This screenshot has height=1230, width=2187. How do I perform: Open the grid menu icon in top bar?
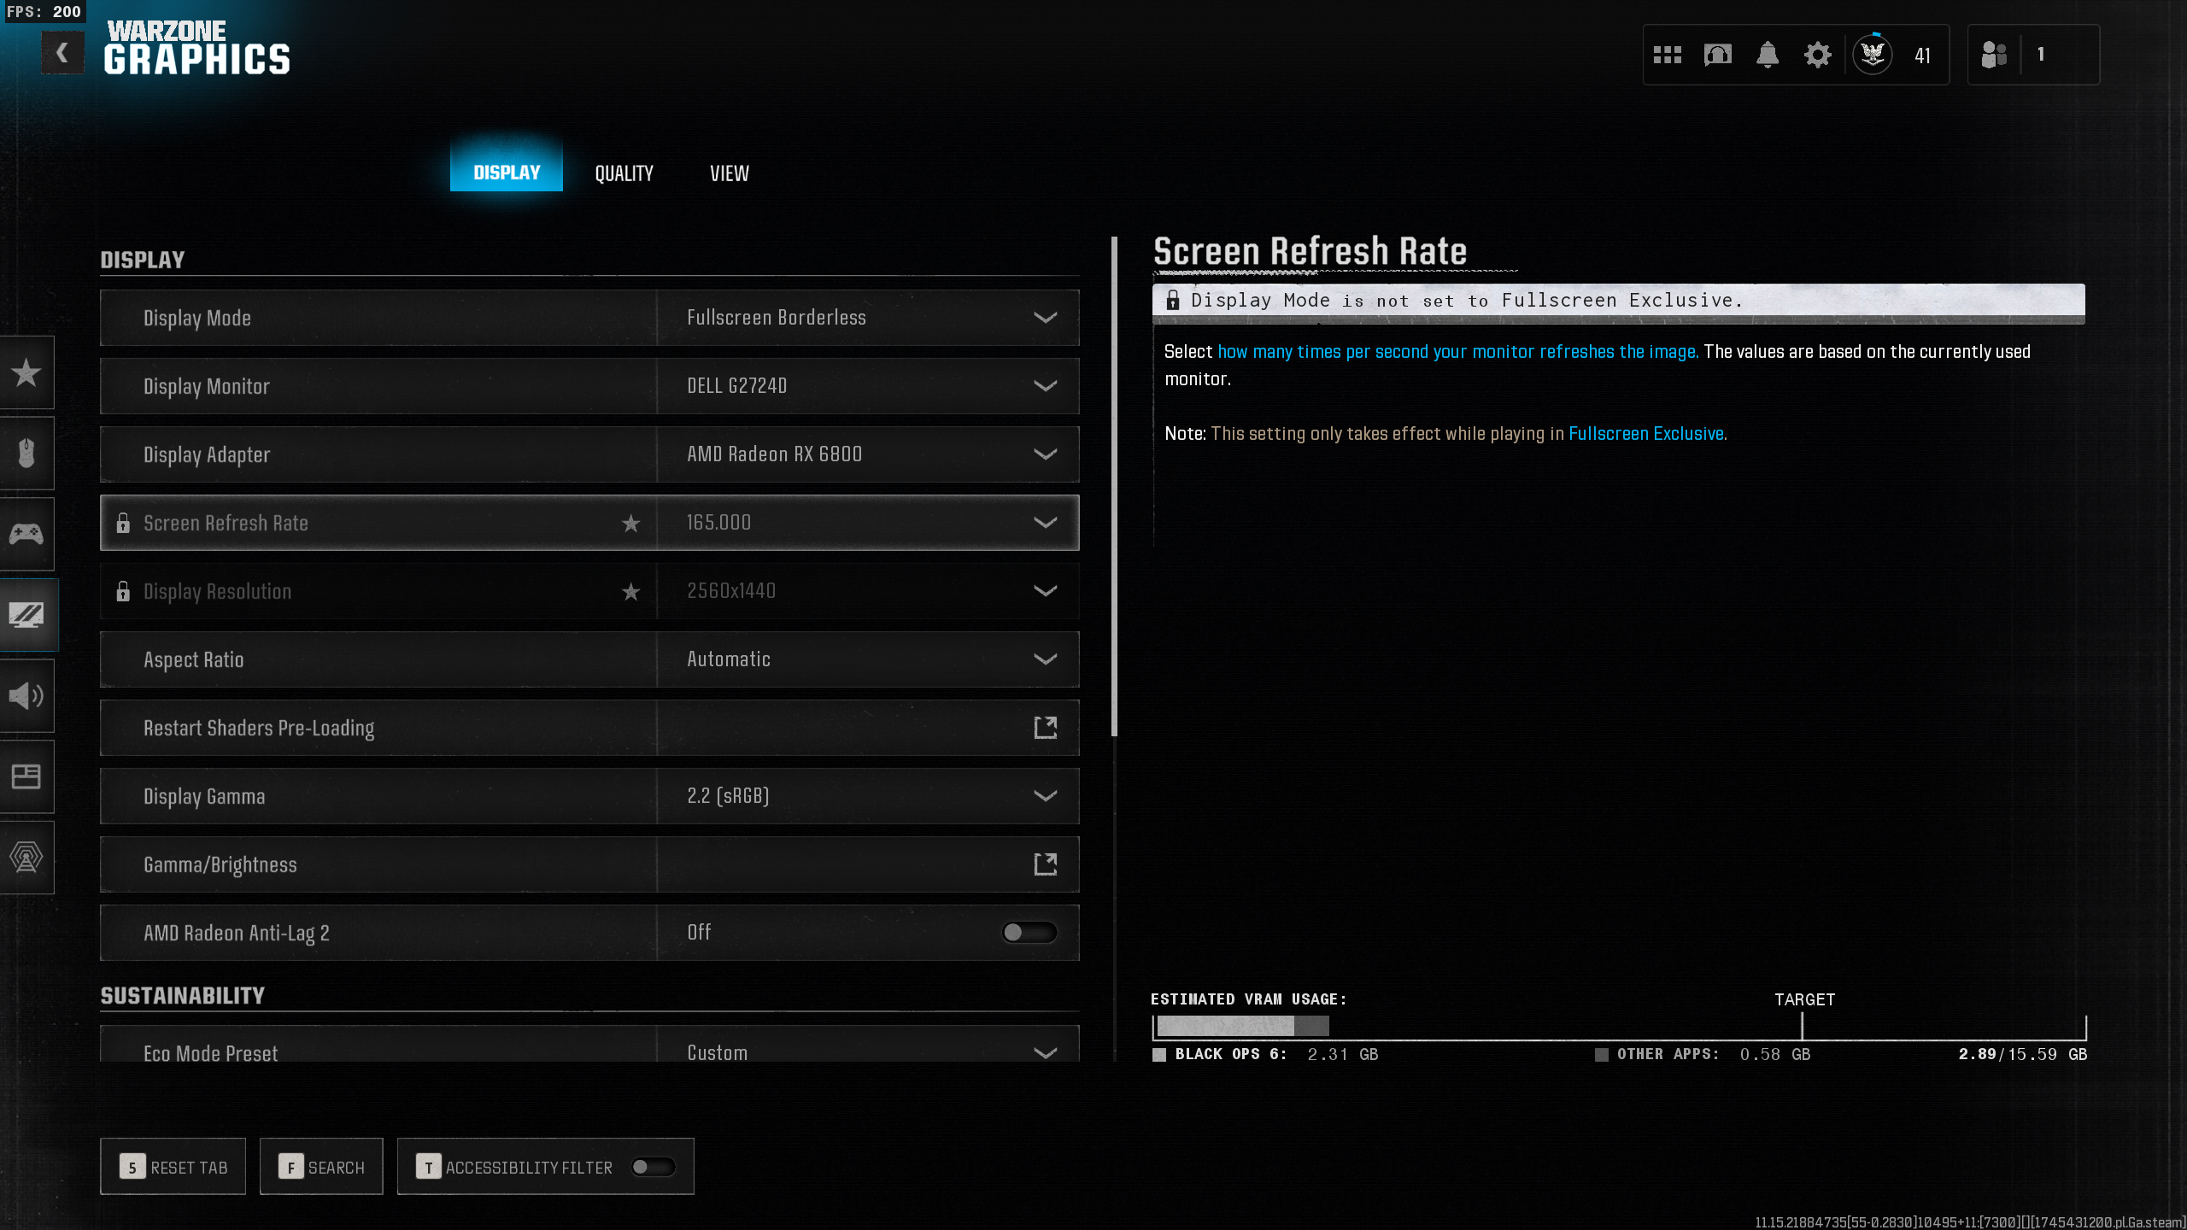click(1667, 55)
